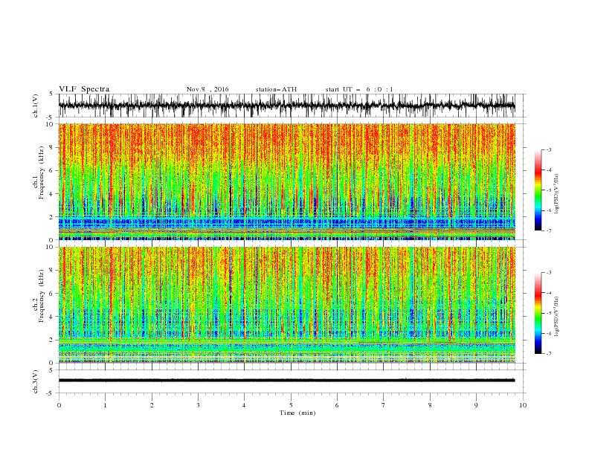The height and width of the screenshot is (455, 589).
Task: Click the "-5" voltage tick of ch.1 waveform
Action: [x=50, y=117]
